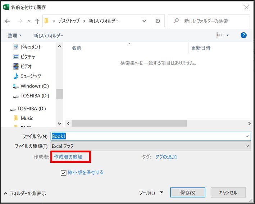Click the キャンセル button
This screenshot has height=204, width=255.
[228, 193]
